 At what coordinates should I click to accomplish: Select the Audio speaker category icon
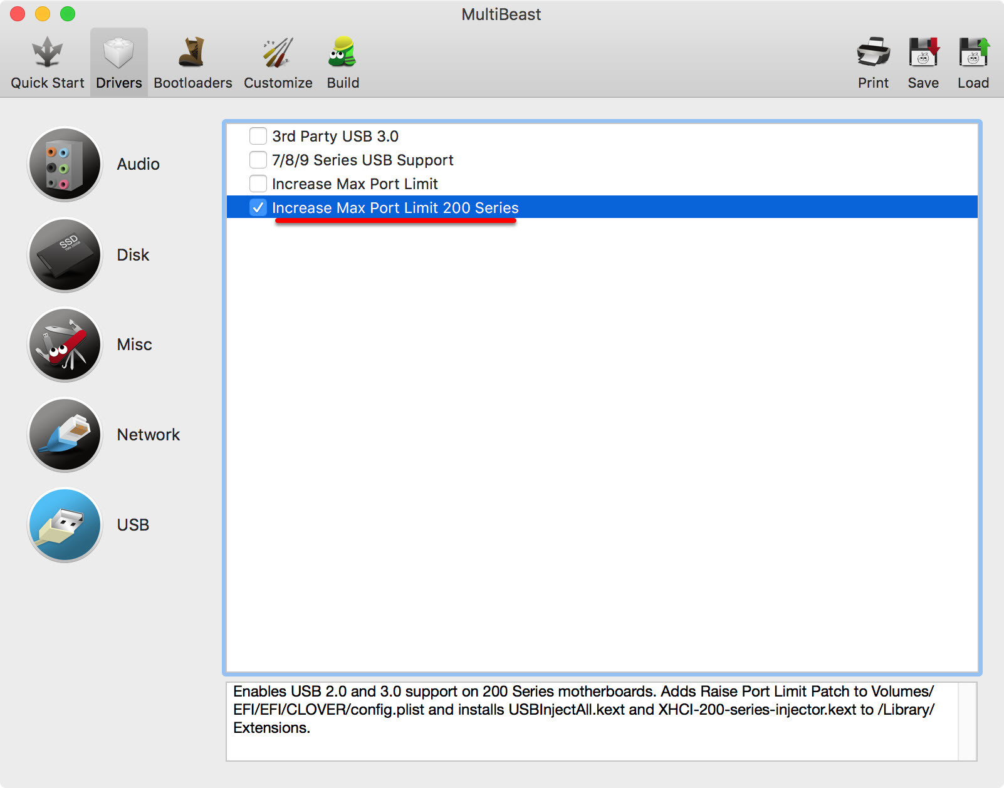pyautogui.click(x=65, y=164)
